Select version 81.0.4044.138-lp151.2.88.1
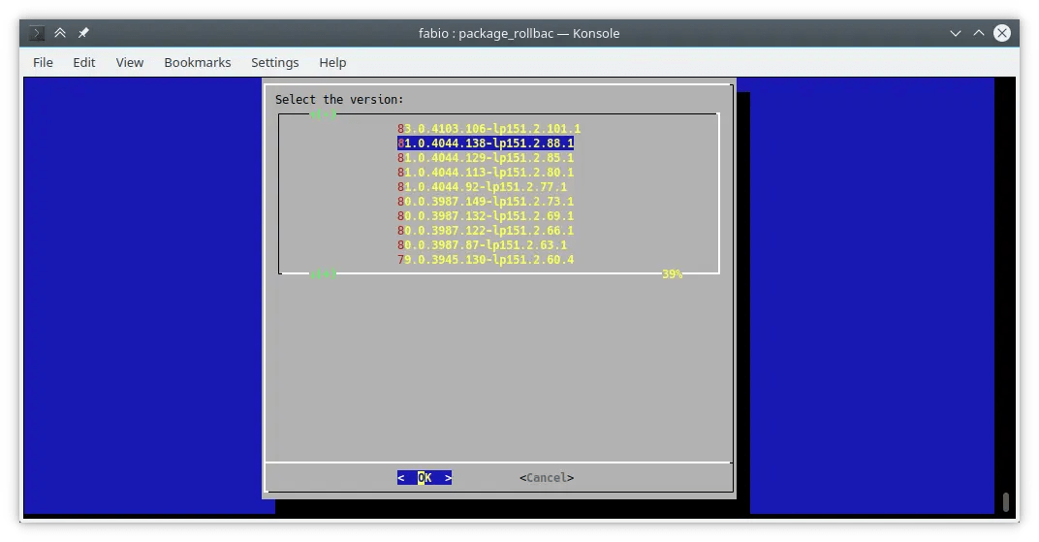The width and height of the screenshot is (1039, 542). coord(486,143)
